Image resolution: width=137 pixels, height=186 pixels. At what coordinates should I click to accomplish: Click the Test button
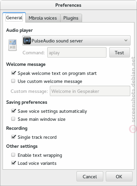(120, 52)
